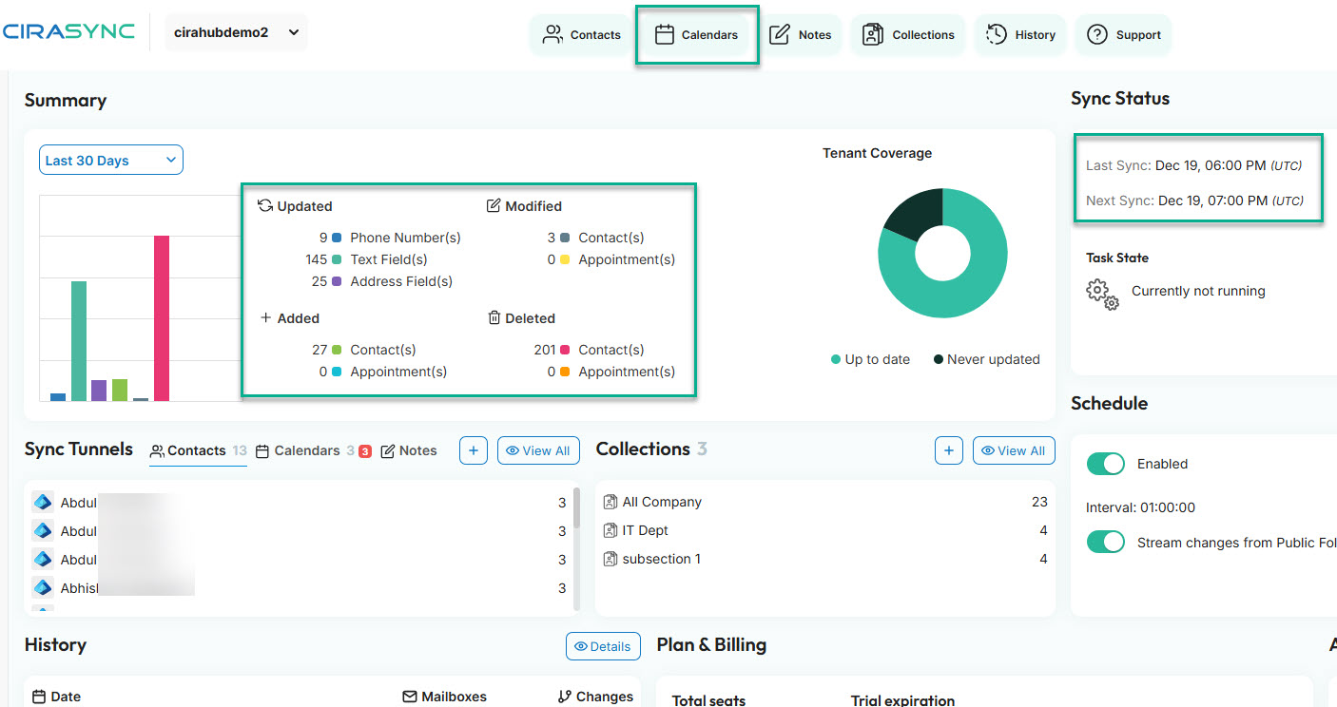
Task: Click the Tenant Coverage donut chart
Action: [942, 254]
